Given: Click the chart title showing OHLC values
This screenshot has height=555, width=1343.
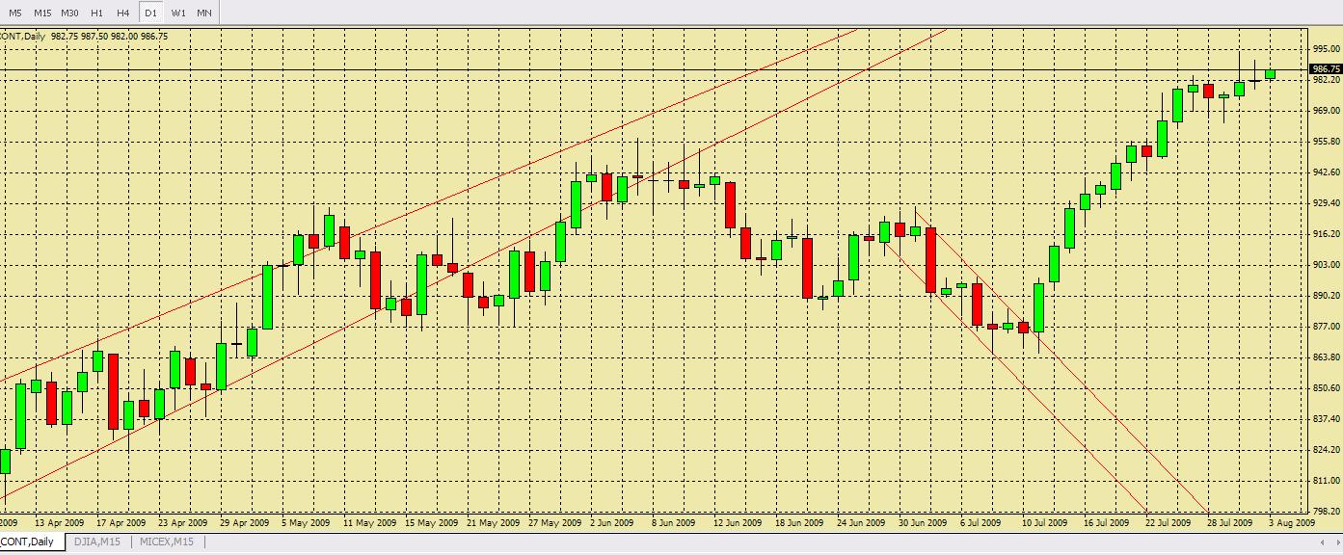Looking at the screenshot, I should click(84, 37).
